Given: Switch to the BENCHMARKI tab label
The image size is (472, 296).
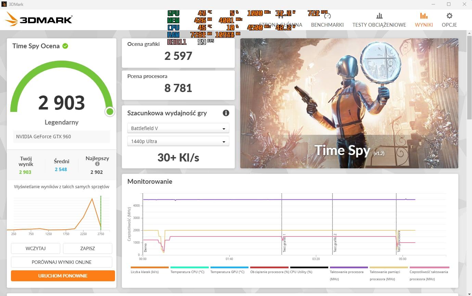Looking at the screenshot, I should click(x=327, y=25).
